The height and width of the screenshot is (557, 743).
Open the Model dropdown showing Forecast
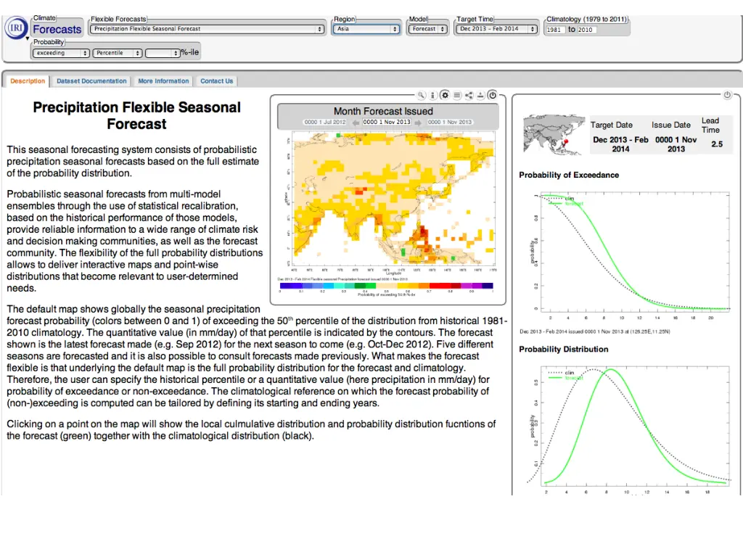[427, 29]
